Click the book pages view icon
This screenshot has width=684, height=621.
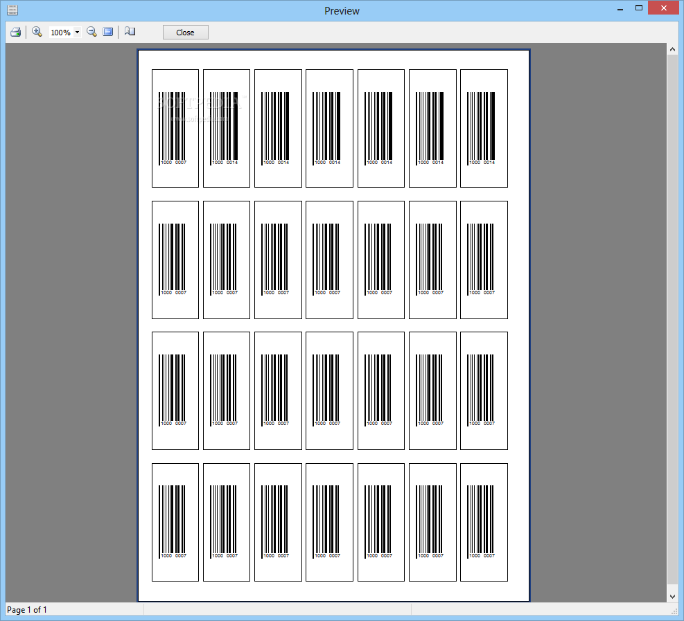(x=130, y=32)
